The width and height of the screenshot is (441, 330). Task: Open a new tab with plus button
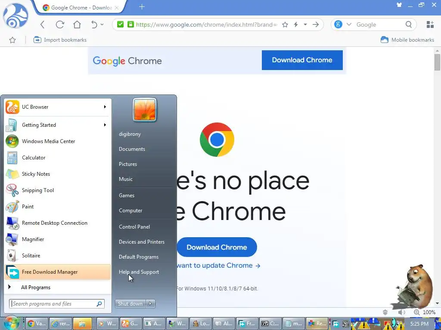click(x=142, y=7)
